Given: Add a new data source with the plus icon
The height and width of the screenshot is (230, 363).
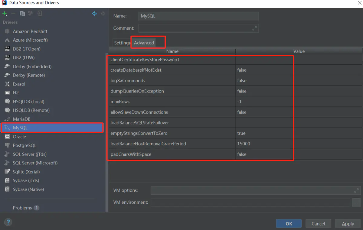Looking at the screenshot, I should coord(4,13).
